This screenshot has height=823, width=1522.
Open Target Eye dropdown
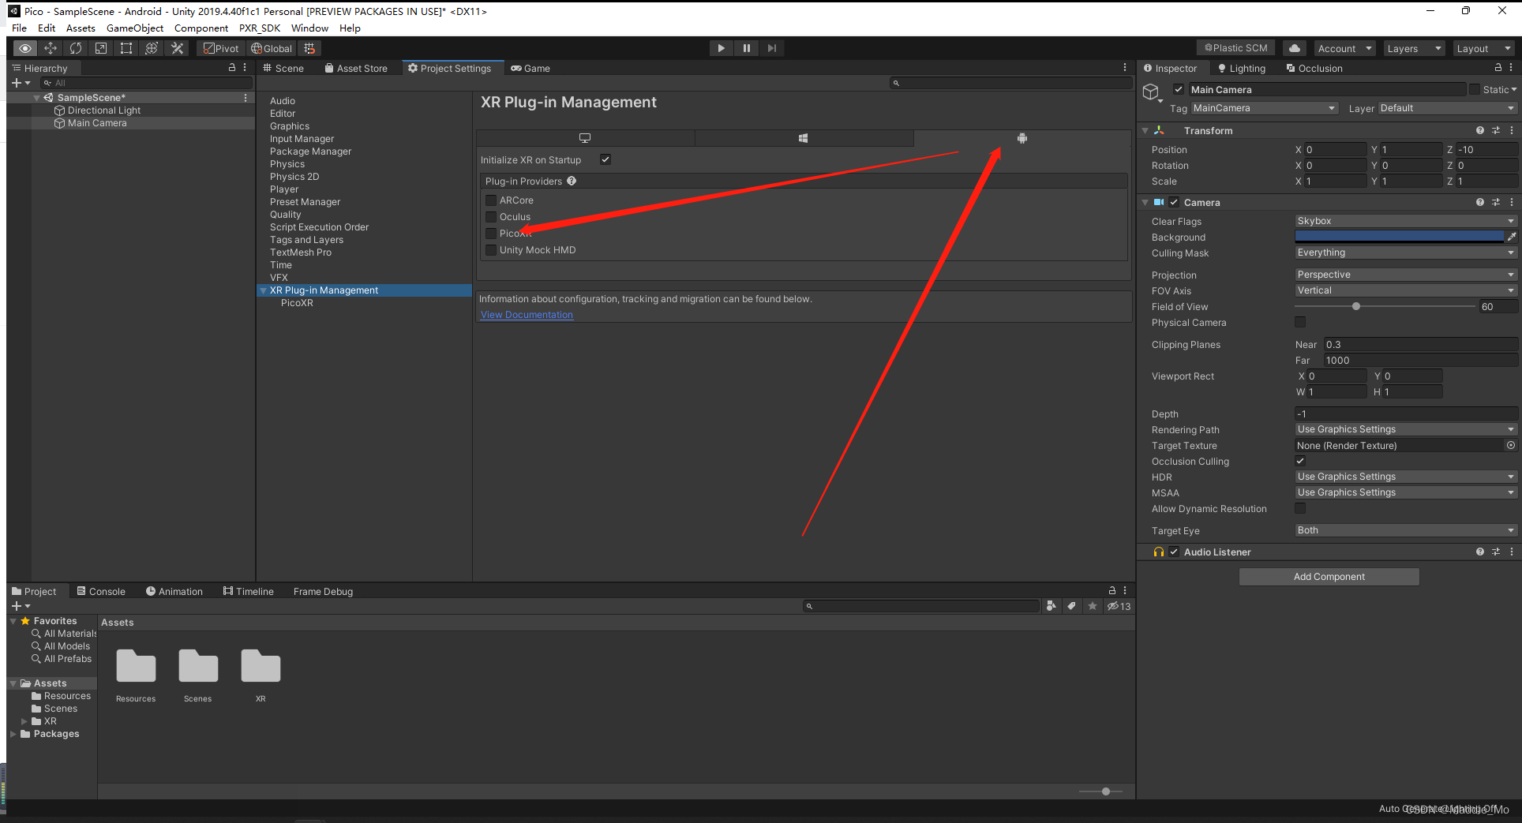[1406, 530]
